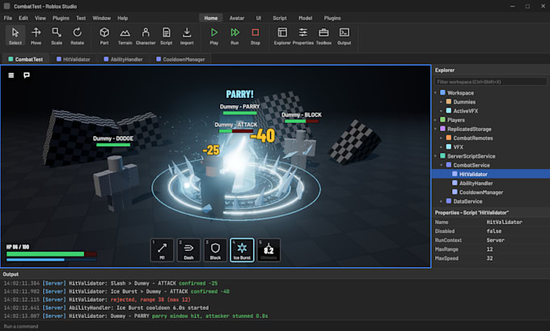Expand the Dummies folder arrow
Screen dimensions: 550x331
(x=442, y=102)
